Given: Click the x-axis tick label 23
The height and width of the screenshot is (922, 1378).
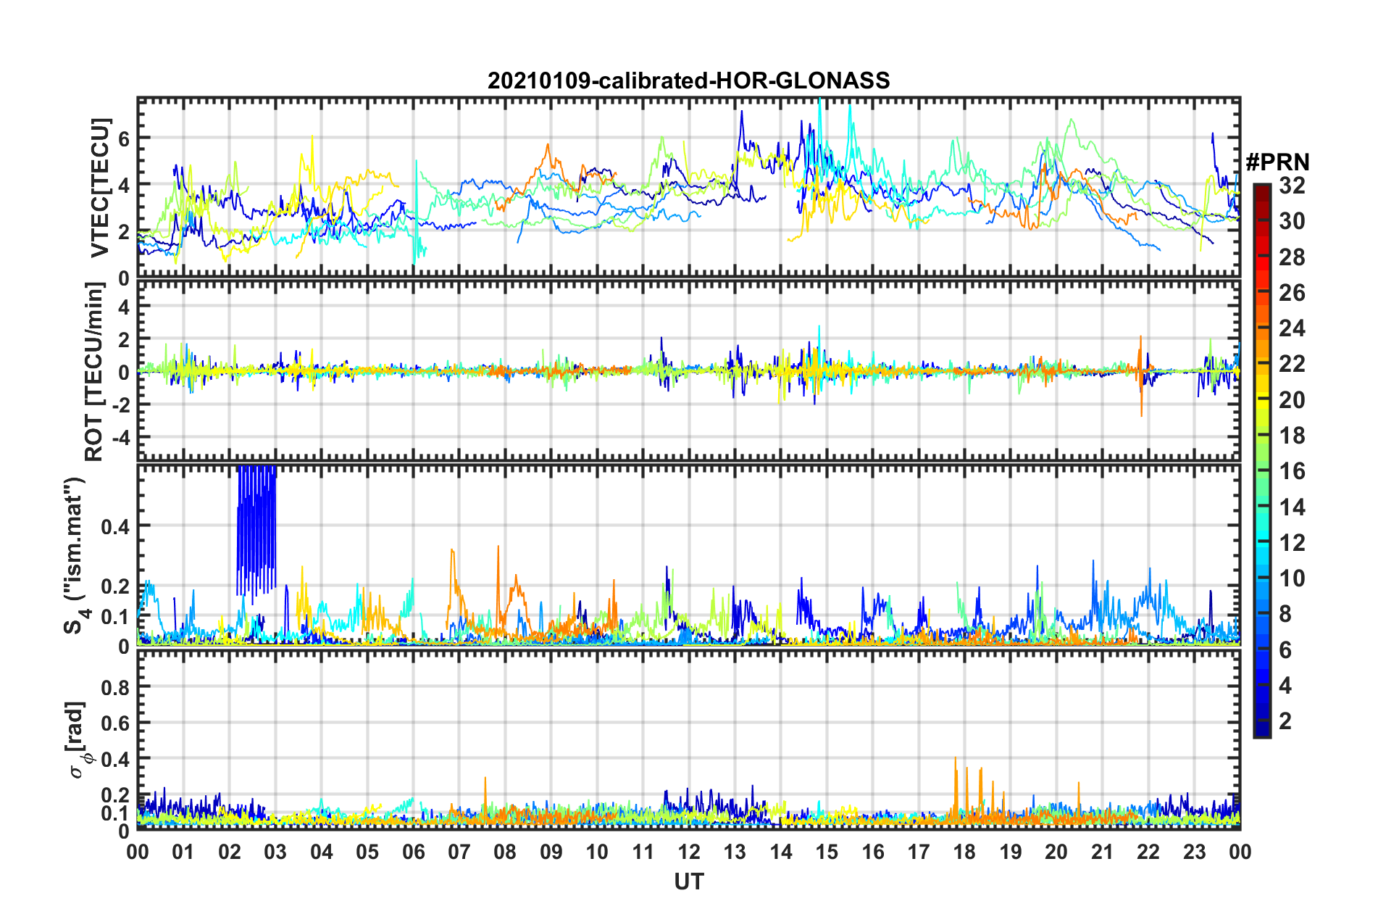Looking at the screenshot, I should point(1194,852).
